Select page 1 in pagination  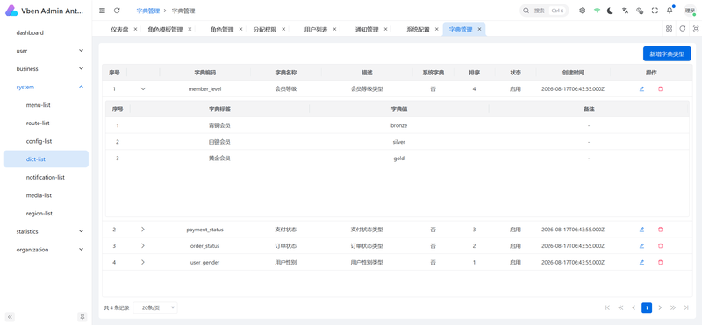point(647,307)
